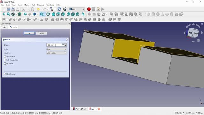The height and width of the screenshot is (115, 204).
Task: Toggle the Self-intersection checkbox
Action: (x=5, y=60)
